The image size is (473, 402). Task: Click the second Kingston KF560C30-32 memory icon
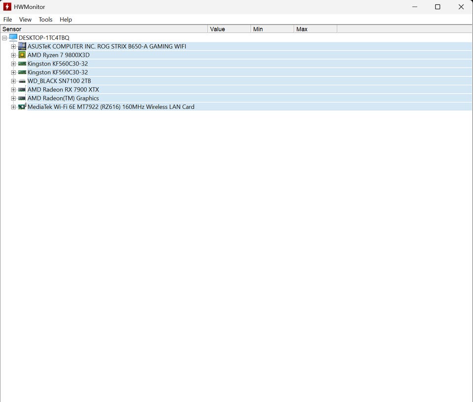[x=22, y=72]
